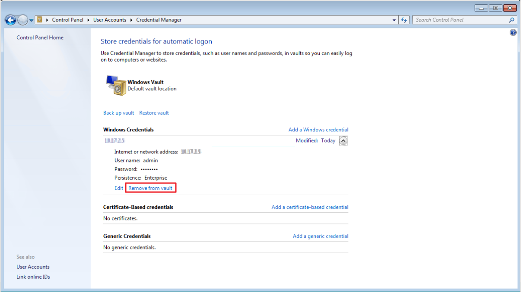This screenshot has width=521, height=292.
Task: Click the Certificate-Based credentials heading
Action: (138, 207)
